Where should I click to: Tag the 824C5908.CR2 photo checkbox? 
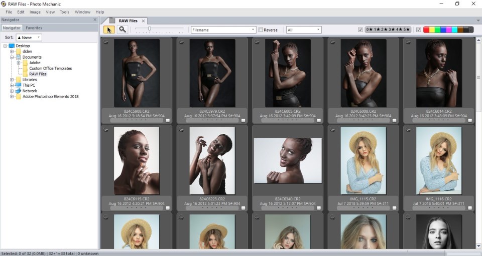coord(168,121)
